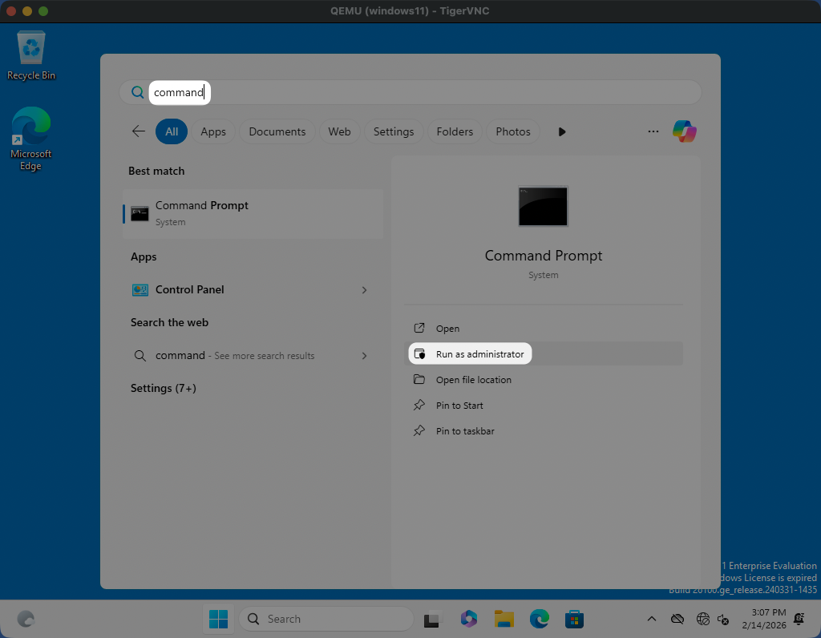Screen dimensions: 821x638
Task: Open the Recycle Bin desktop icon
Action: pyautogui.click(x=31, y=55)
